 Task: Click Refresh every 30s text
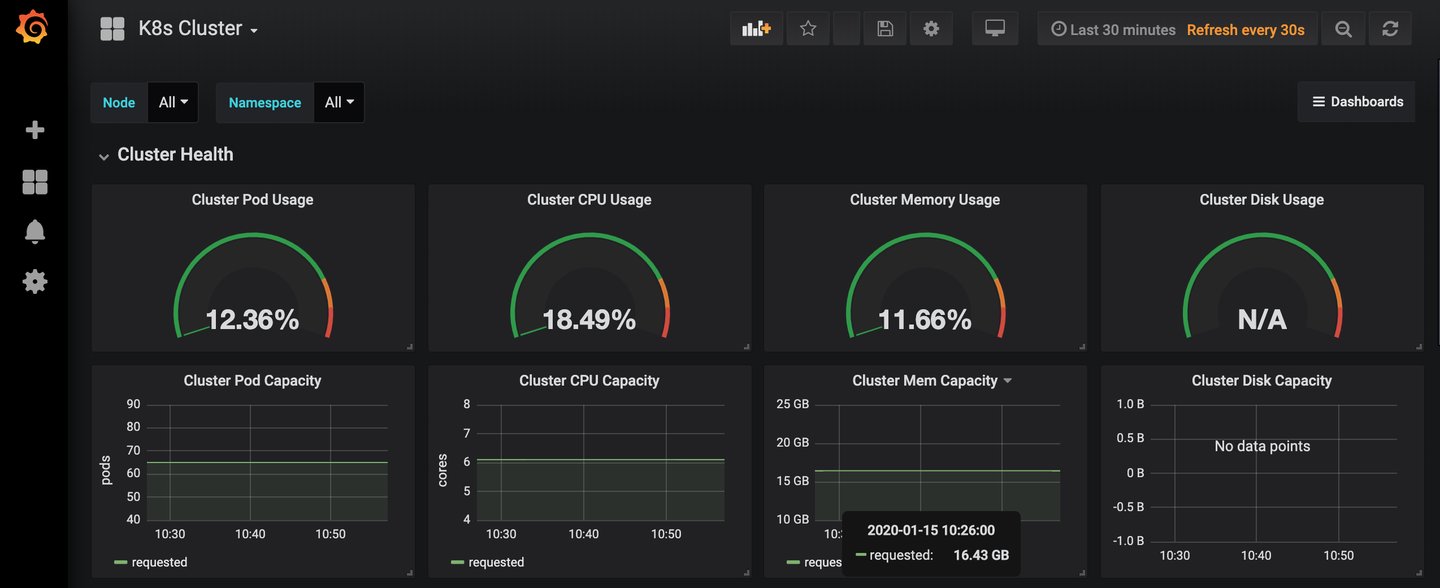click(x=1246, y=29)
